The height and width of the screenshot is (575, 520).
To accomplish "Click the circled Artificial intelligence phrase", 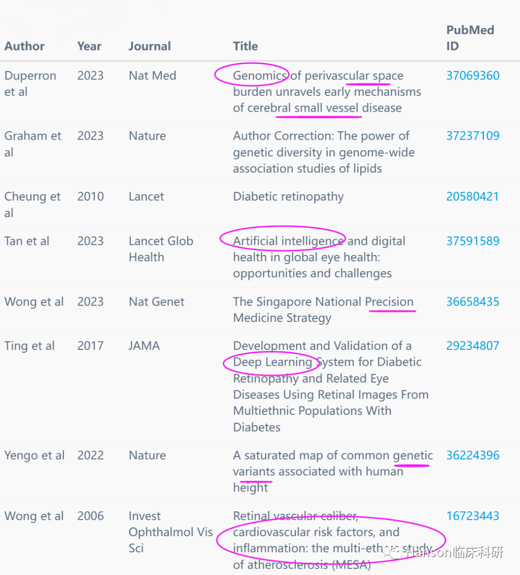I will coord(288,241).
